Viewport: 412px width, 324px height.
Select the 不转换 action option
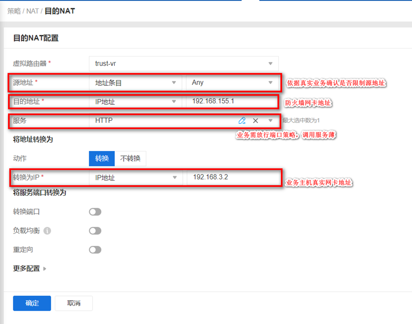click(130, 159)
